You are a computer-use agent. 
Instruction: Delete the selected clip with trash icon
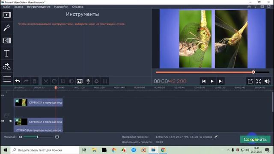pos(34,81)
